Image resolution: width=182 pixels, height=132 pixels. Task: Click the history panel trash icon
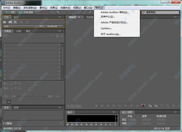[61, 124]
